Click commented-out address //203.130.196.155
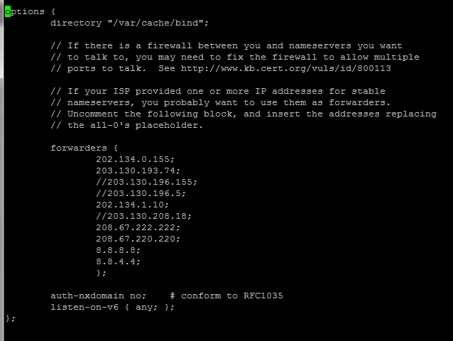453x341 pixels. pos(147,182)
